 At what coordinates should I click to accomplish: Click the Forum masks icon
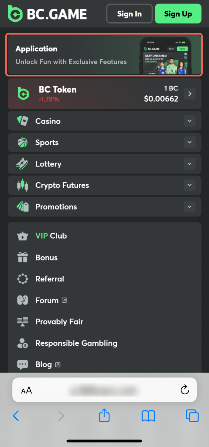pos(23,300)
